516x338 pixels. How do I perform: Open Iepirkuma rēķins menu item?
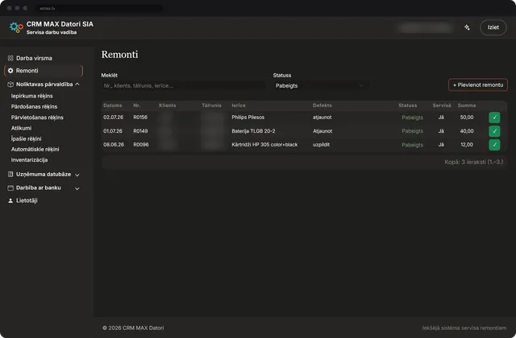(32, 96)
